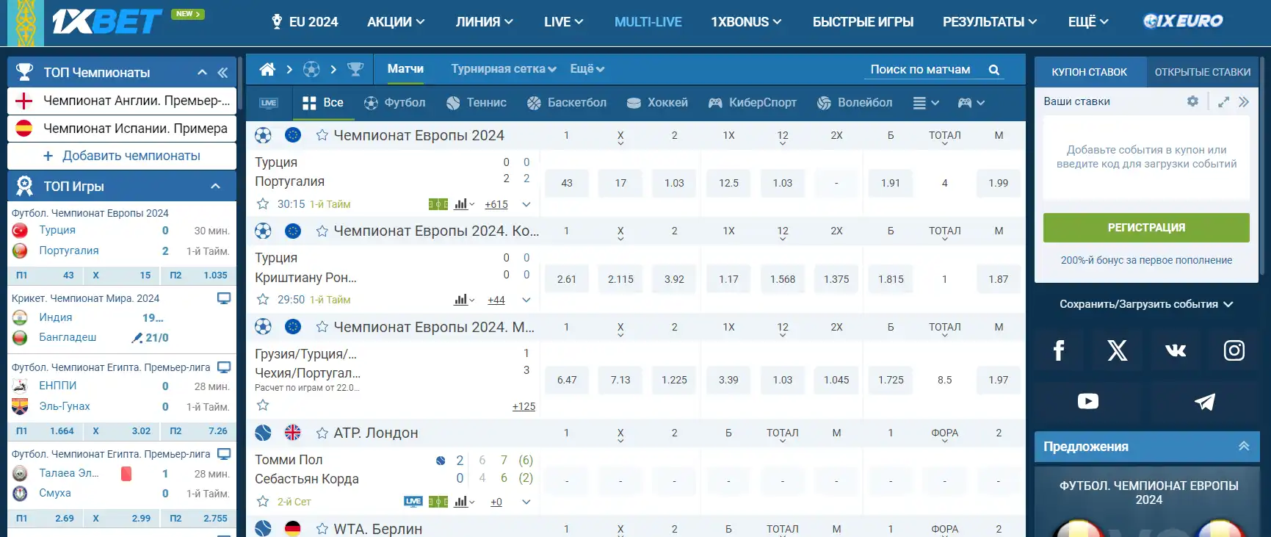Image resolution: width=1271 pixels, height=537 pixels.
Task: Open the VK social link
Action: tap(1176, 350)
